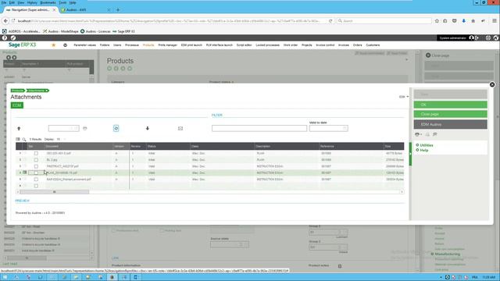Tick checkbox for fifth document row
This screenshot has height=281, width=500.
[36, 180]
